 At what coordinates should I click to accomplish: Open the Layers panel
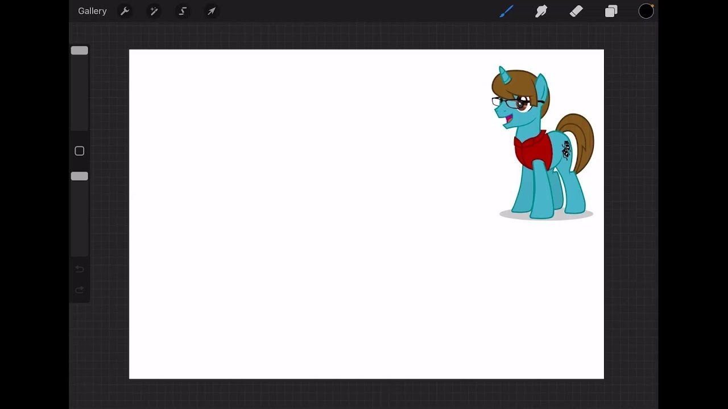[611, 11]
